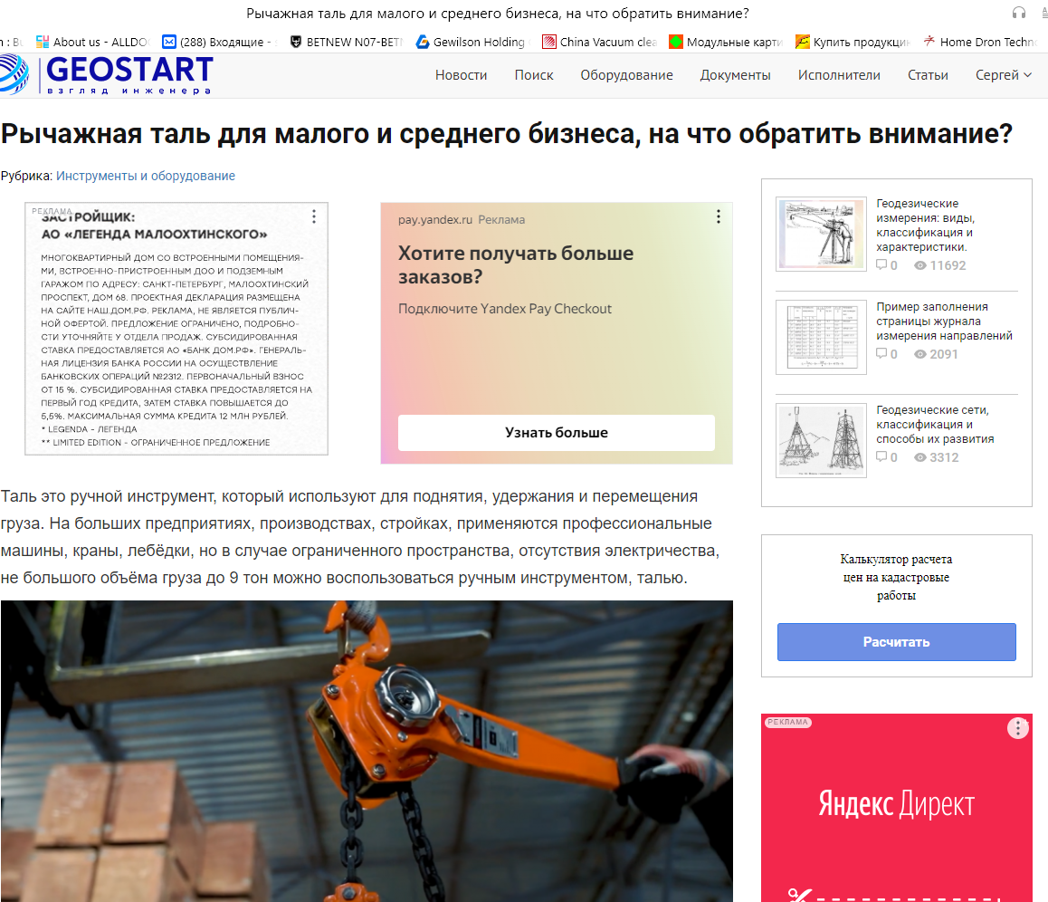1048x902 pixels.
Task: Open the Gmail Входящие bookmark icon
Action: point(167,42)
